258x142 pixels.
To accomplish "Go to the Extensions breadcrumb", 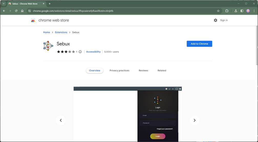I will tap(61, 32).
